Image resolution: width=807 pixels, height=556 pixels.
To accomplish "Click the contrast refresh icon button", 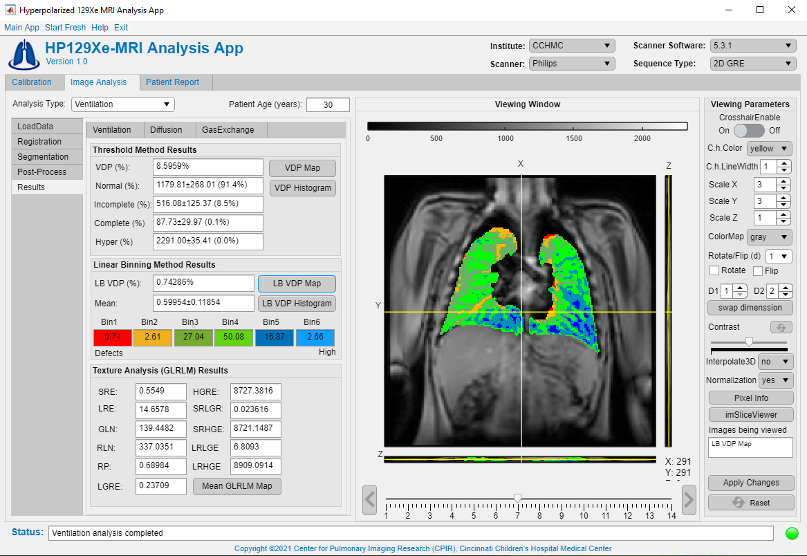I will click(781, 327).
